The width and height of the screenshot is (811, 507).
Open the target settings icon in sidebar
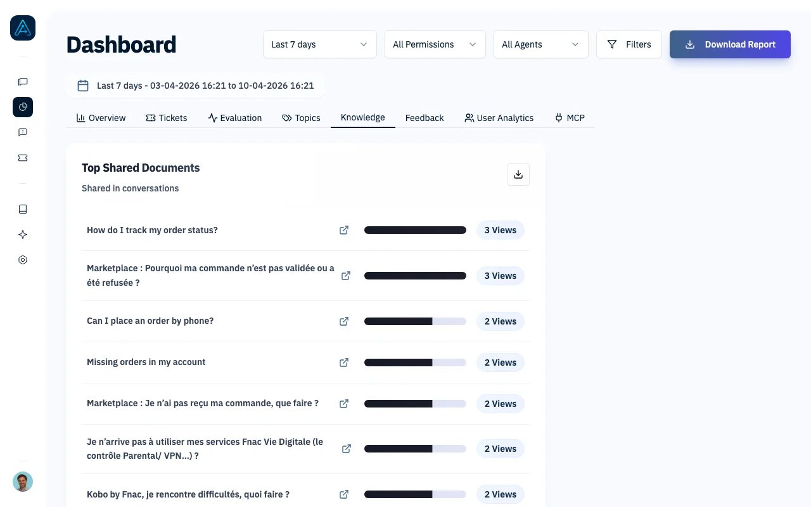tap(23, 260)
